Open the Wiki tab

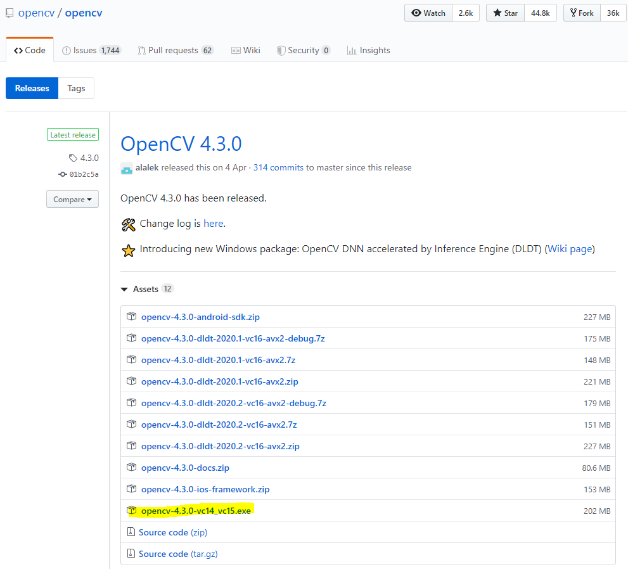pos(245,50)
